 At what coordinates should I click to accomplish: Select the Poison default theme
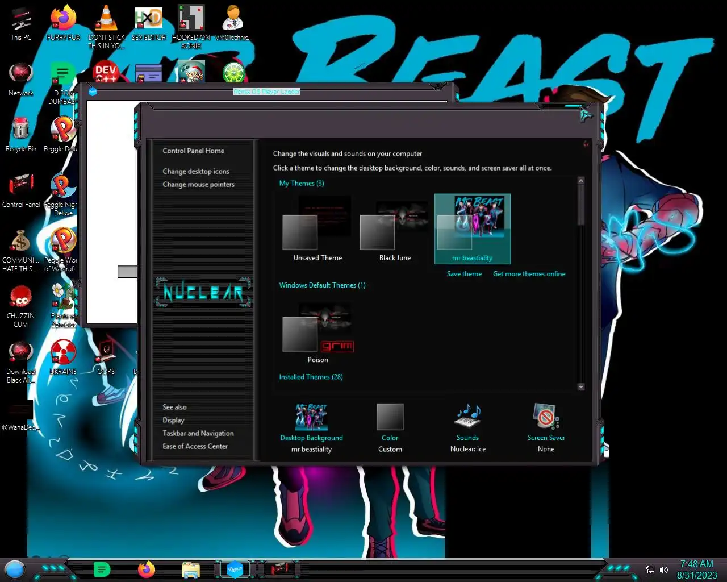pyautogui.click(x=317, y=331)
